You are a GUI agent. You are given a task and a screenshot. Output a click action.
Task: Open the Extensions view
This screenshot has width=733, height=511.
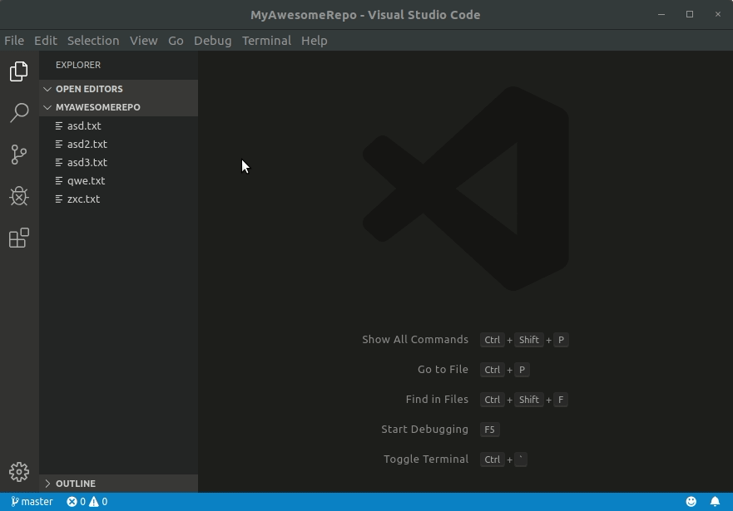coord(18,238)
